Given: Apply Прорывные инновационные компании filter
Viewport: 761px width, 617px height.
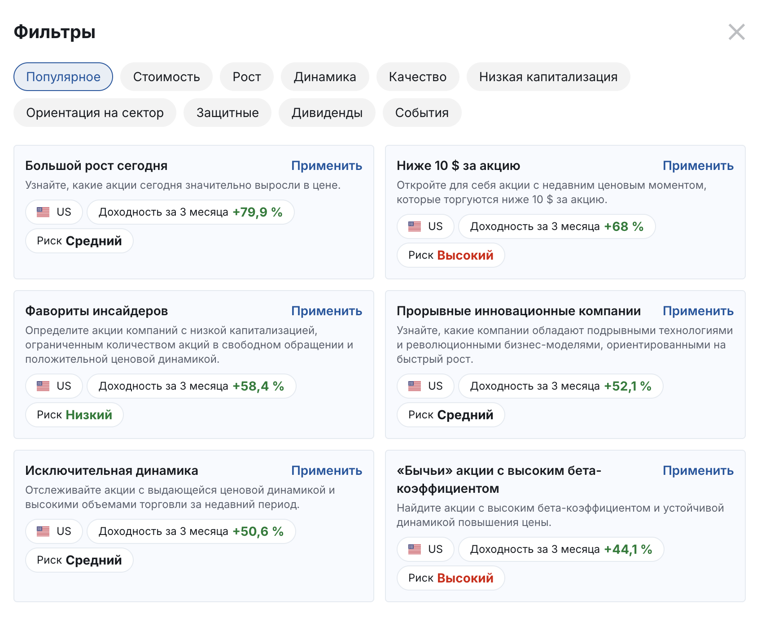Looking at the screenshot, I should (698, 311).
